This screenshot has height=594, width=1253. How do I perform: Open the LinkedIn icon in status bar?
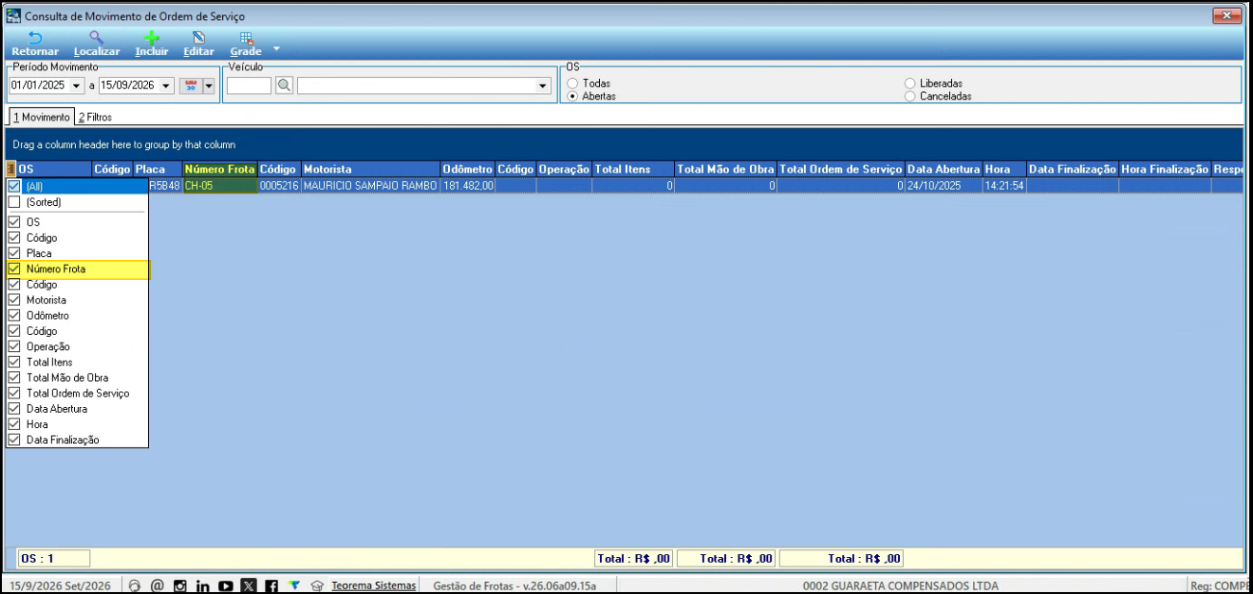(x=203, y=585)
